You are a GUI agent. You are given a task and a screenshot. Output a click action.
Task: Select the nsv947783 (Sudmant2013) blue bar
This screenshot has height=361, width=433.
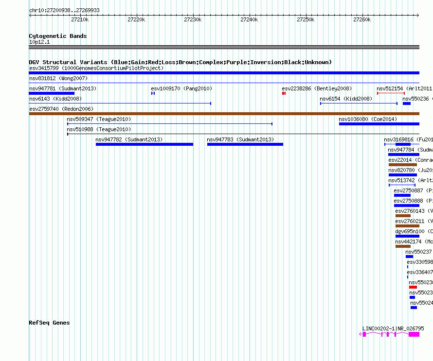[245, 144]
